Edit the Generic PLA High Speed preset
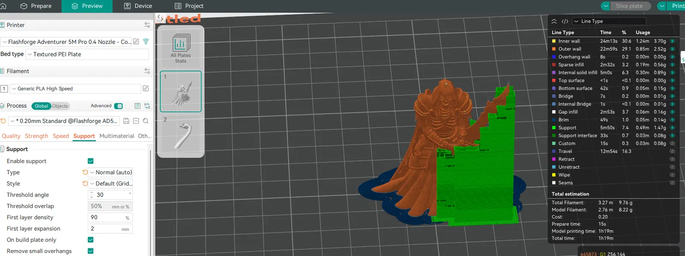Viewport: 685px width, 256px height. 146,89
